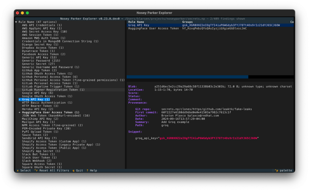Click the highlighted Groq key in snippet
This screenshot has height=191, width=309.
tap(208, 138)
